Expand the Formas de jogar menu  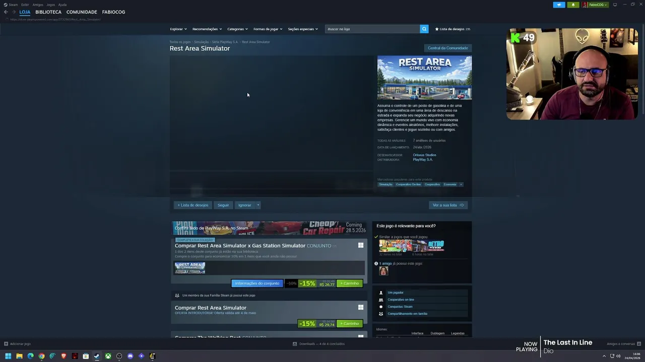tap(268, 29)
